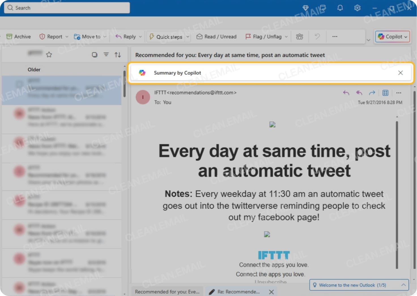Toggle the sort order arrows in the message list
Image resolution: width=417 pixels, height=296 pixels.
click(x=118, y=55)
